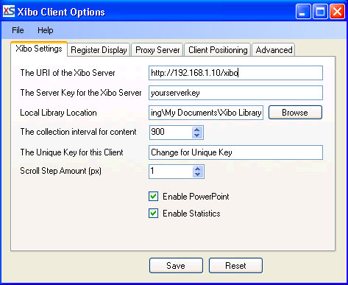This screenshot has width=348, height=285.
Task: Toggle the Enable PowerPoint checkbox
Action: coord(154,197)
